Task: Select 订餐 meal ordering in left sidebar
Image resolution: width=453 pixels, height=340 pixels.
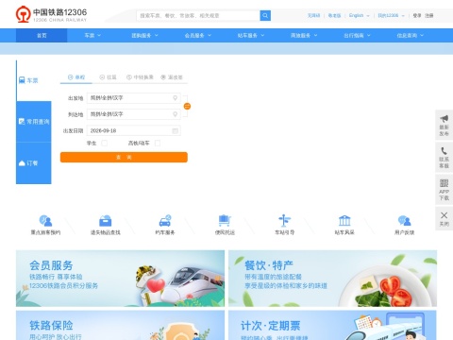Action: click(34, 163)
